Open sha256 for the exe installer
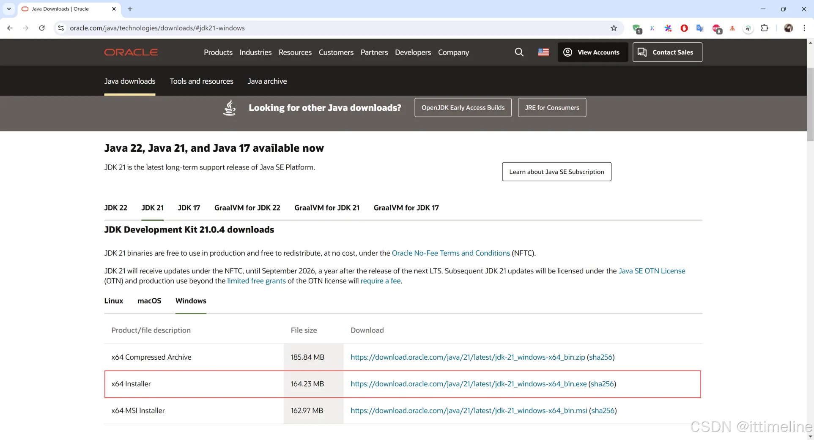Image resolution: width=814 pixels, height=440 pixels. tap(602, 384)
